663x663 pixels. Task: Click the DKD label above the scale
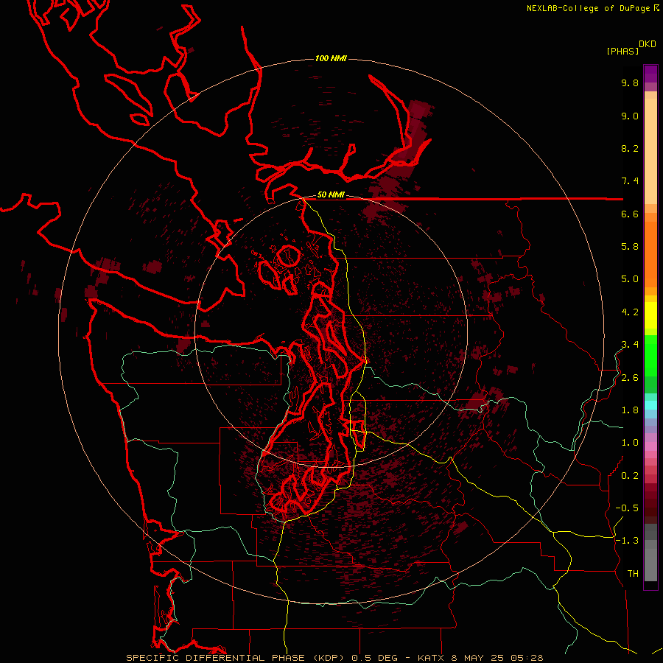point(648,44)
